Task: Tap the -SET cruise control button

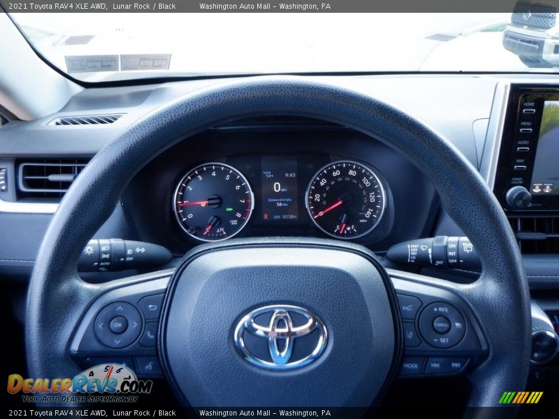Action: click(x=441, y=340)
